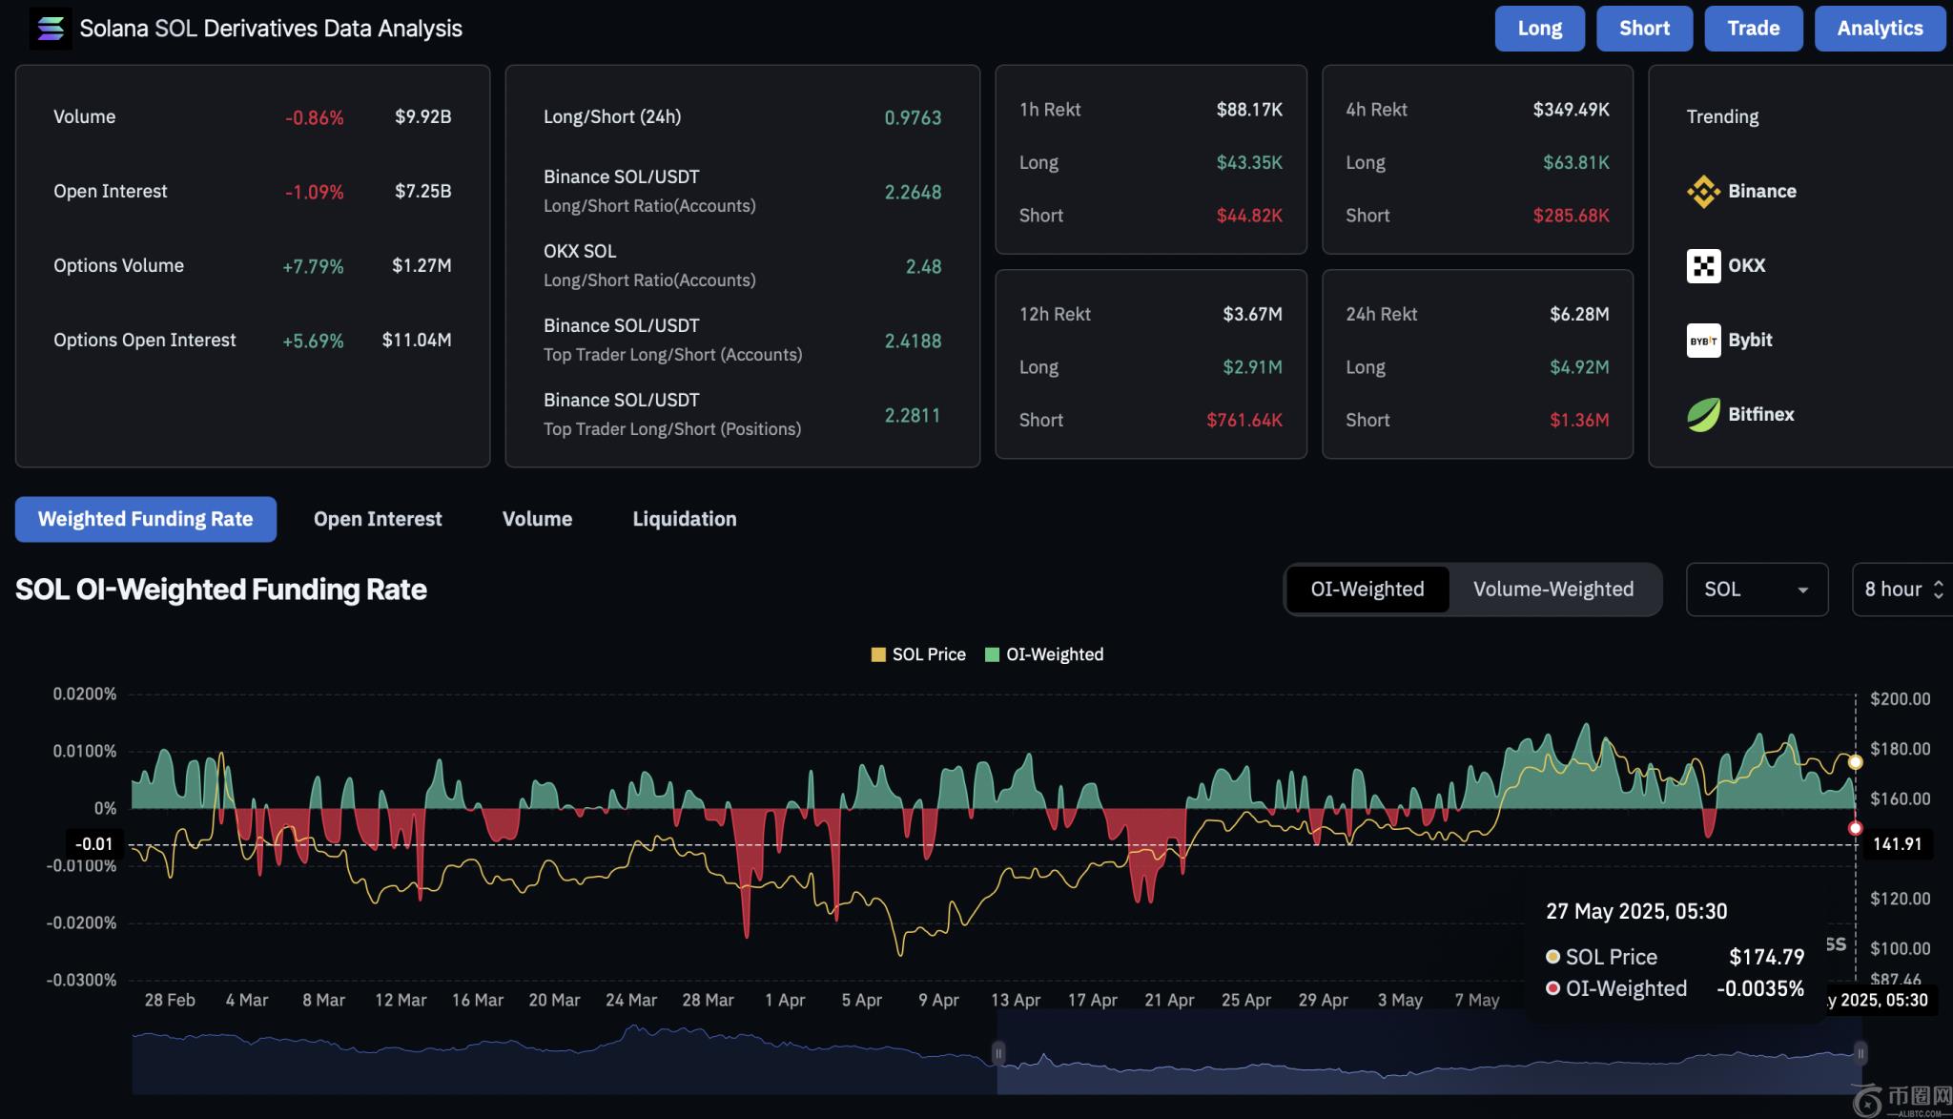This screenshot has height=1119, width=1953.
Task: Click the Bybit exchange logo
Action: (1703, 340)
